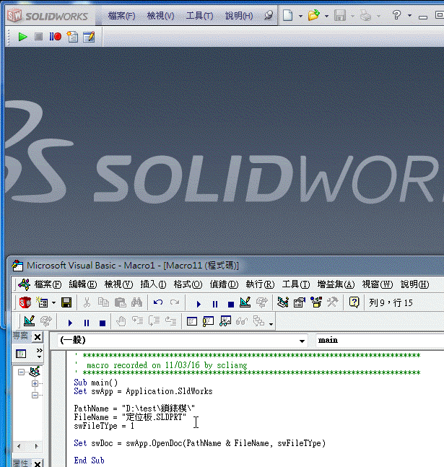Open VBA 視窗(W) menu

pos(378,284)
